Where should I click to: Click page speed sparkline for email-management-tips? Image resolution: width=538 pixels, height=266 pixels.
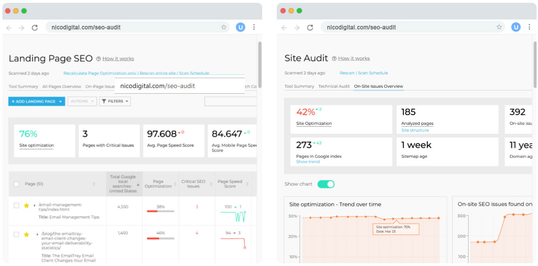click(233, 216)
